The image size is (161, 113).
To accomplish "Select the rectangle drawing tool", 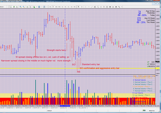I will pos(116,7).
